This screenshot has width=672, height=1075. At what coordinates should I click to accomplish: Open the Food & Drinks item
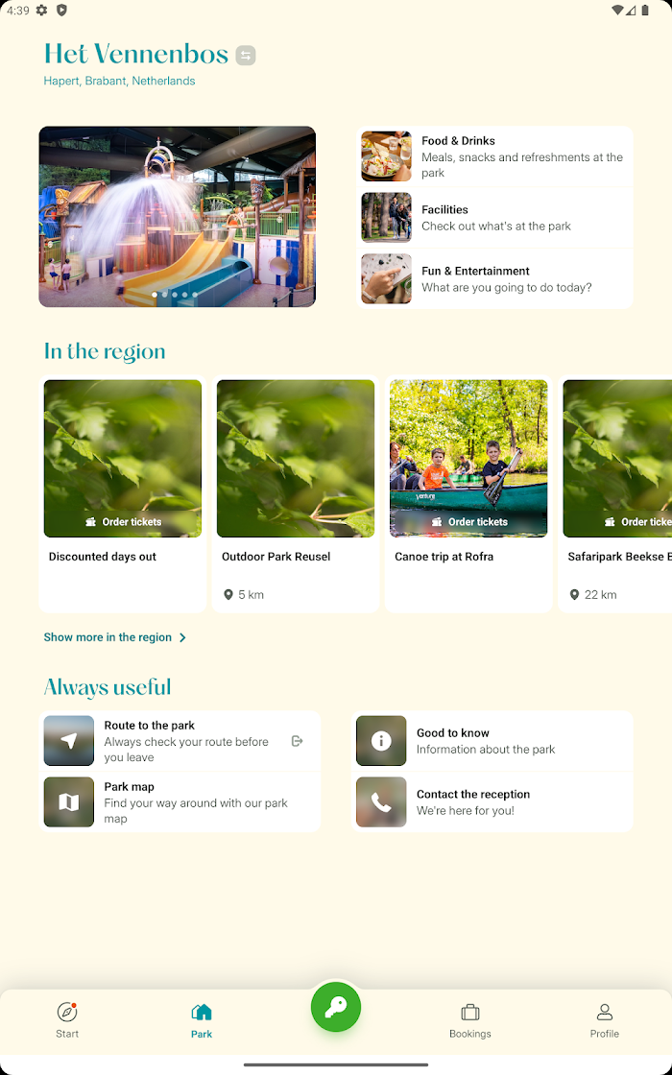point(494,156)
